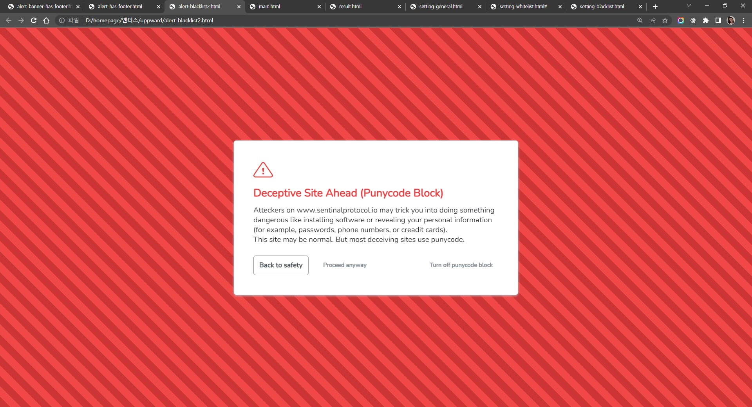Minimize the browser window

pos(707,6)
